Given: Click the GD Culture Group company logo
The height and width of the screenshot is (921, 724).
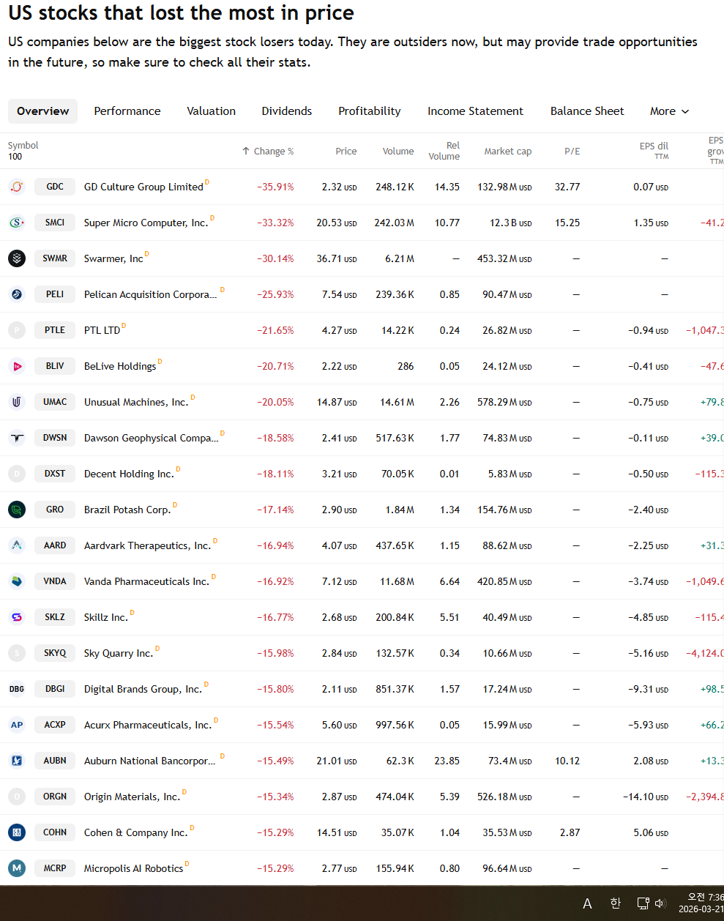Looking at the screenshot, I should [x=17, y=187].
